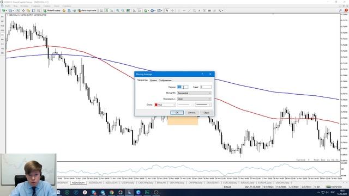Open the Red color style picker
Viewport: 349px width, 196px height.
(x=165, y=105)
